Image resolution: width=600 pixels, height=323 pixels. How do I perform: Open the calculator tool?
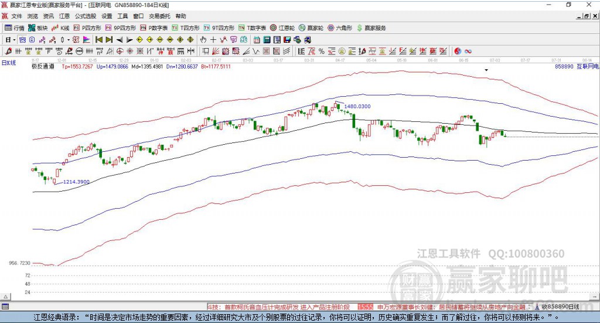point(267,40)
